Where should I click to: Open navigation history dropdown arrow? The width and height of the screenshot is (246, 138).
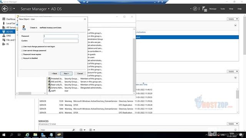pos(14,9)
